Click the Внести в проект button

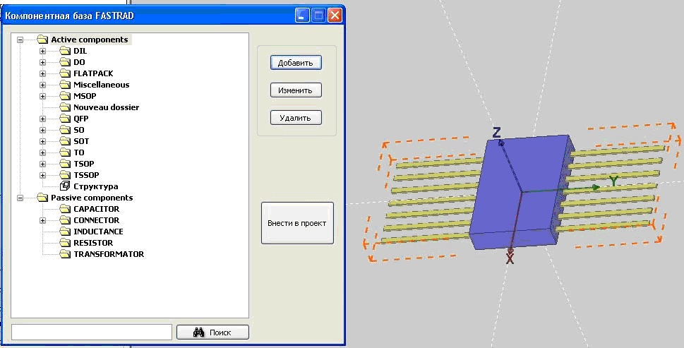pyautogui.click(x=297, y=223)
